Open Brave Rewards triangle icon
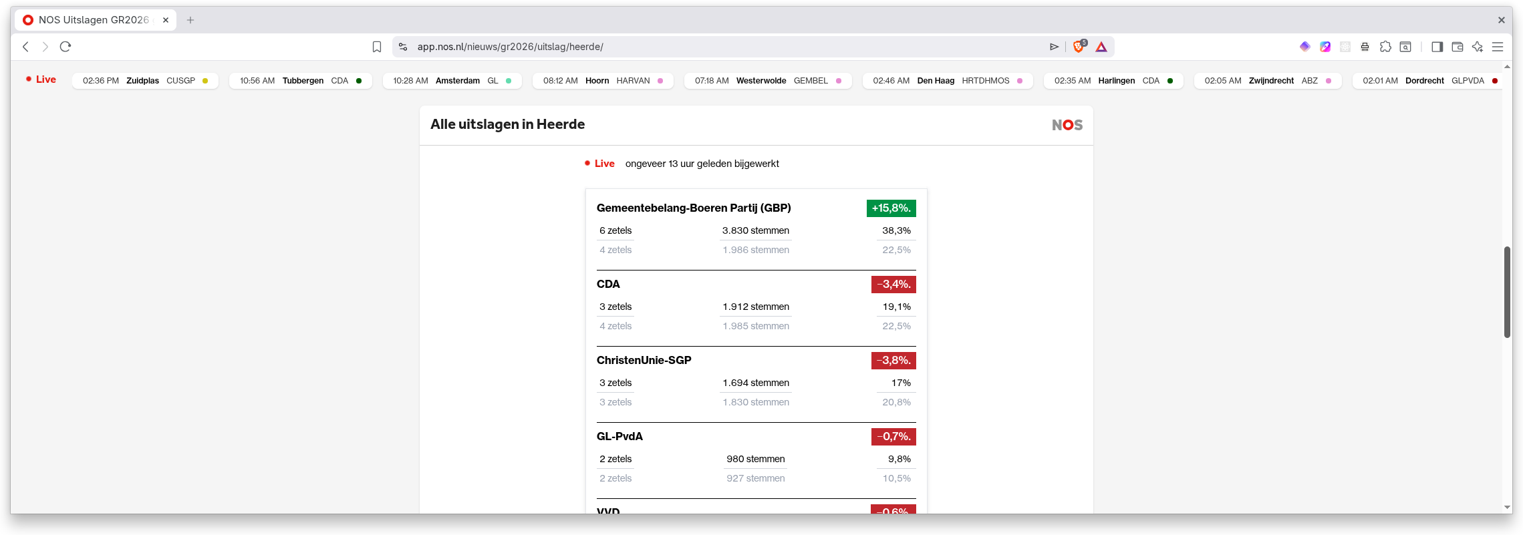The width and height of the screenshot is (1523, 535). pos(1101,47)
